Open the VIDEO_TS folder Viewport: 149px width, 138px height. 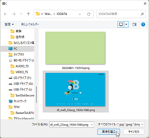(x=19, y=72)
